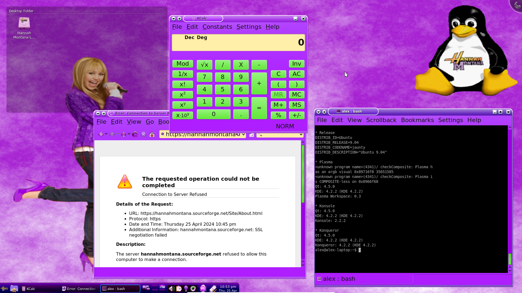Click the percent button in KCalc
Image resolution: width=522 pixels, height=293 pixels.
click(x=278, y=115)
